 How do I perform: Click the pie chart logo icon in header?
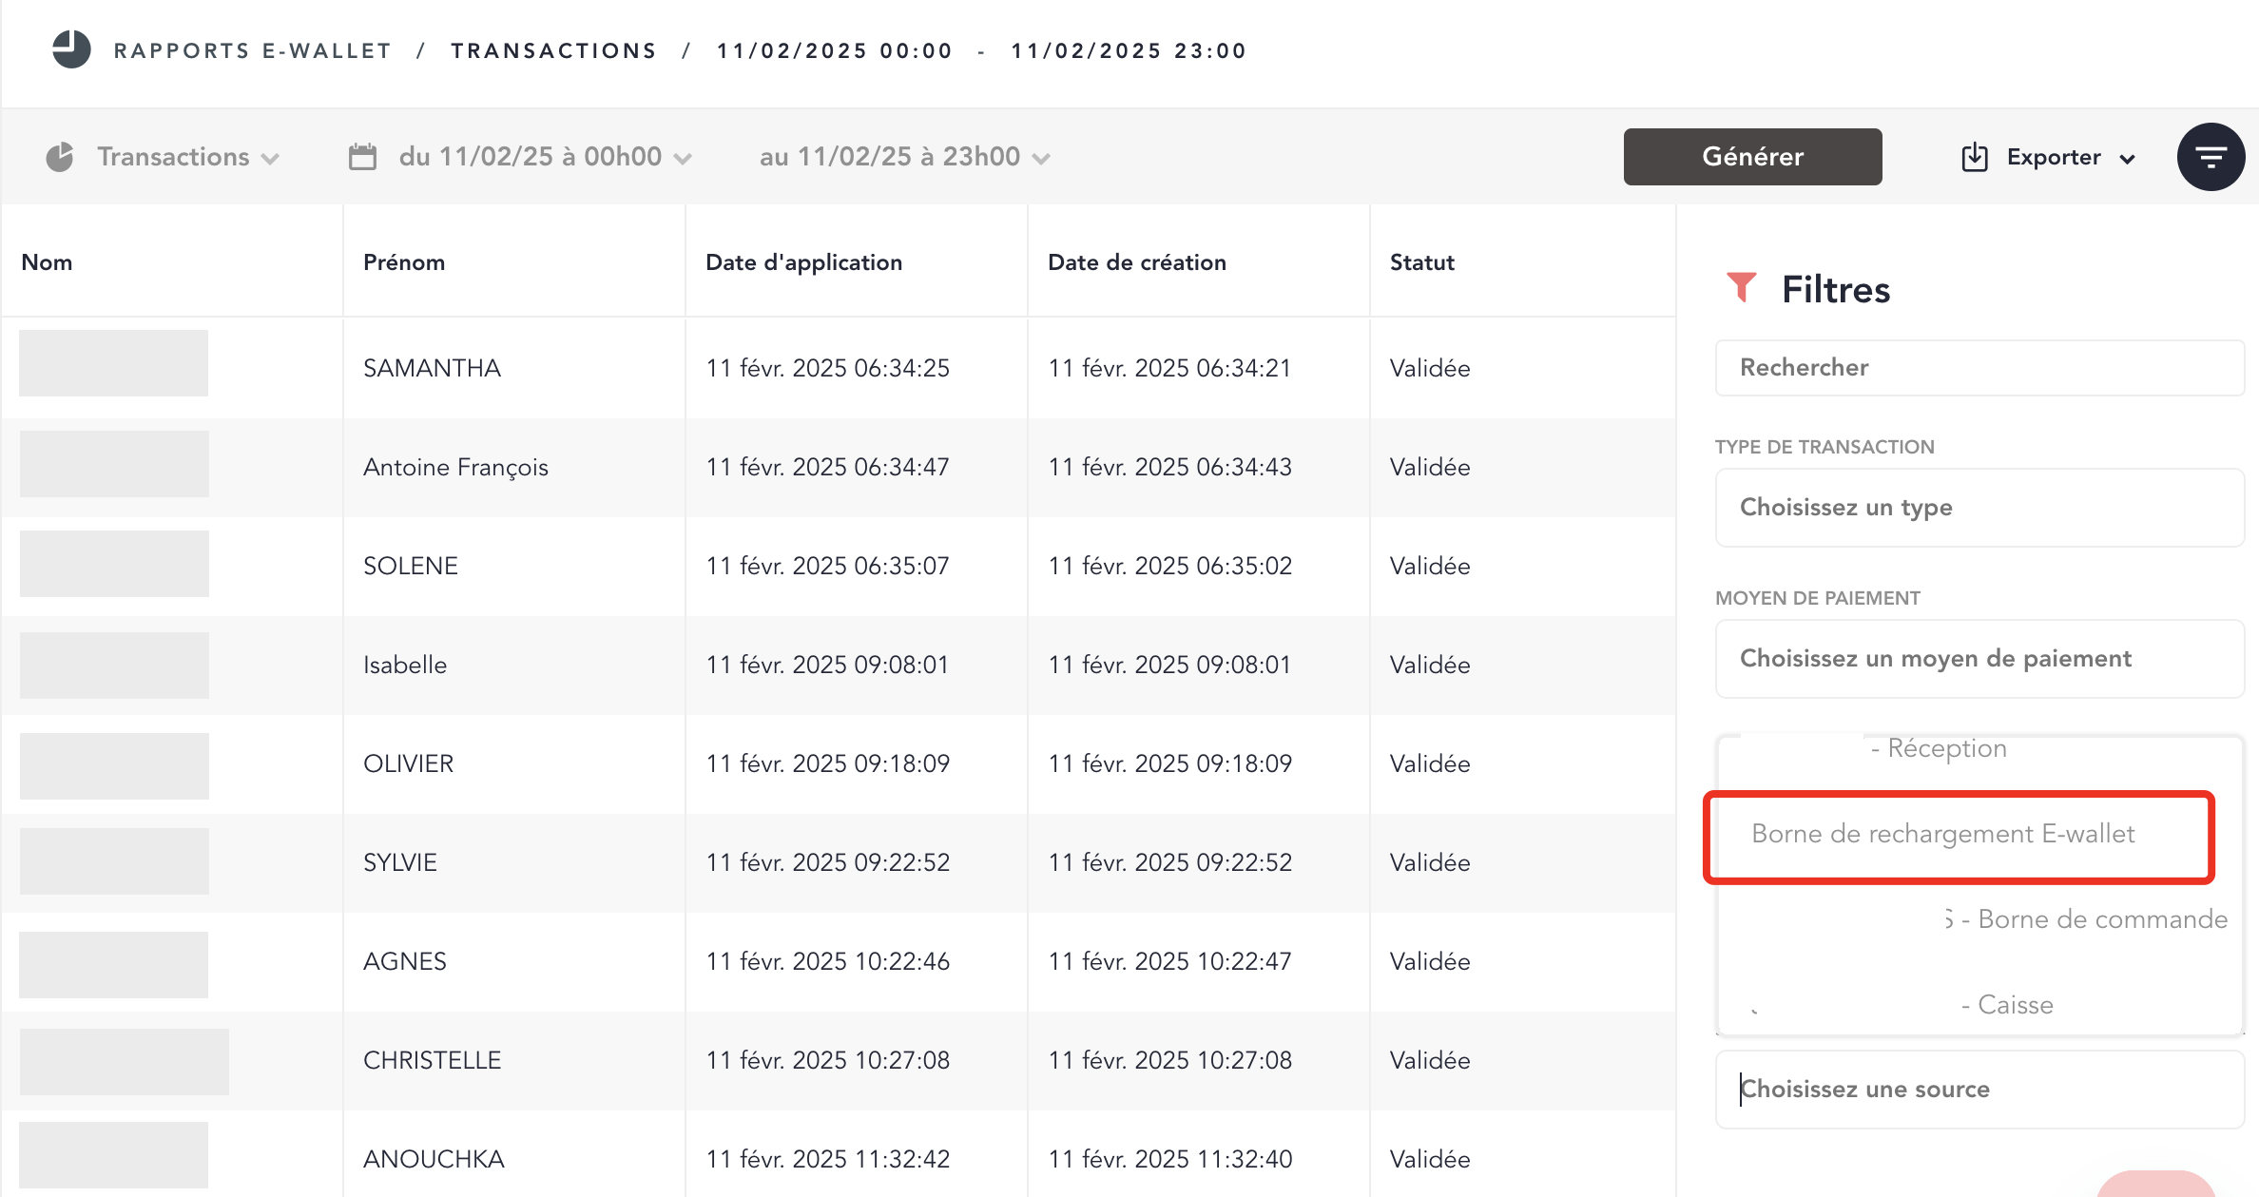coord(71,49)
